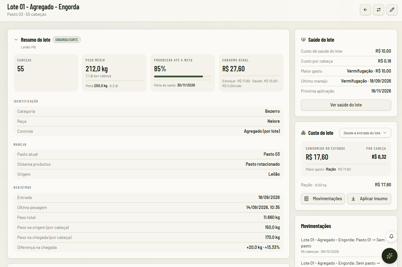402x267 pixels.
Task: Click the progress bar under 85%
Action: coord(183,77)
